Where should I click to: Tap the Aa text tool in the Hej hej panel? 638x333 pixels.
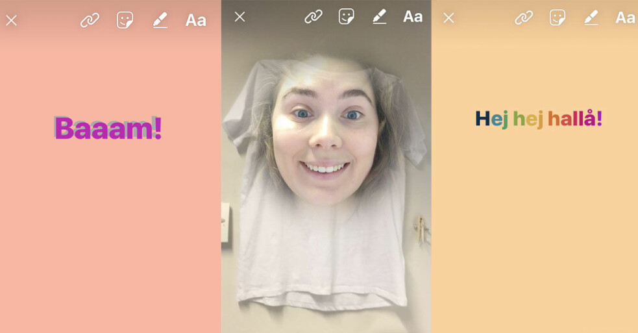coord(625,18)
